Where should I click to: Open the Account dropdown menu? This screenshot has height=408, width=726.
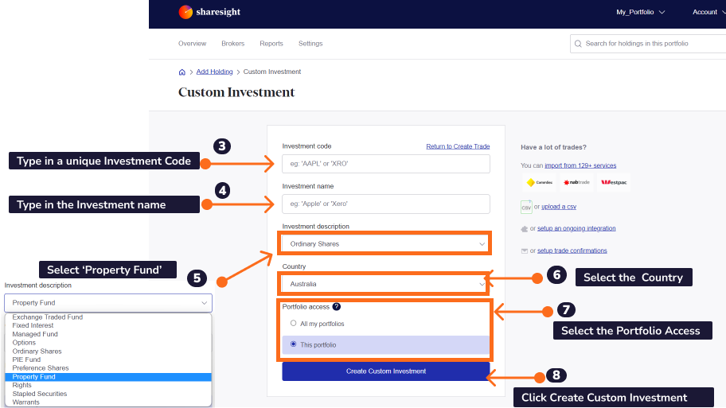point(708,12)
